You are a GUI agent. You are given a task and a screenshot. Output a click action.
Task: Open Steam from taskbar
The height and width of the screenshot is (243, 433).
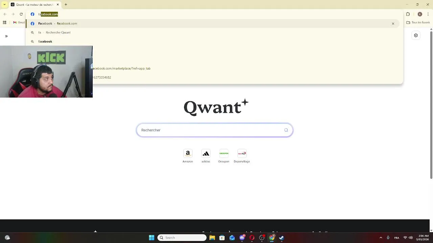[281, 238]
